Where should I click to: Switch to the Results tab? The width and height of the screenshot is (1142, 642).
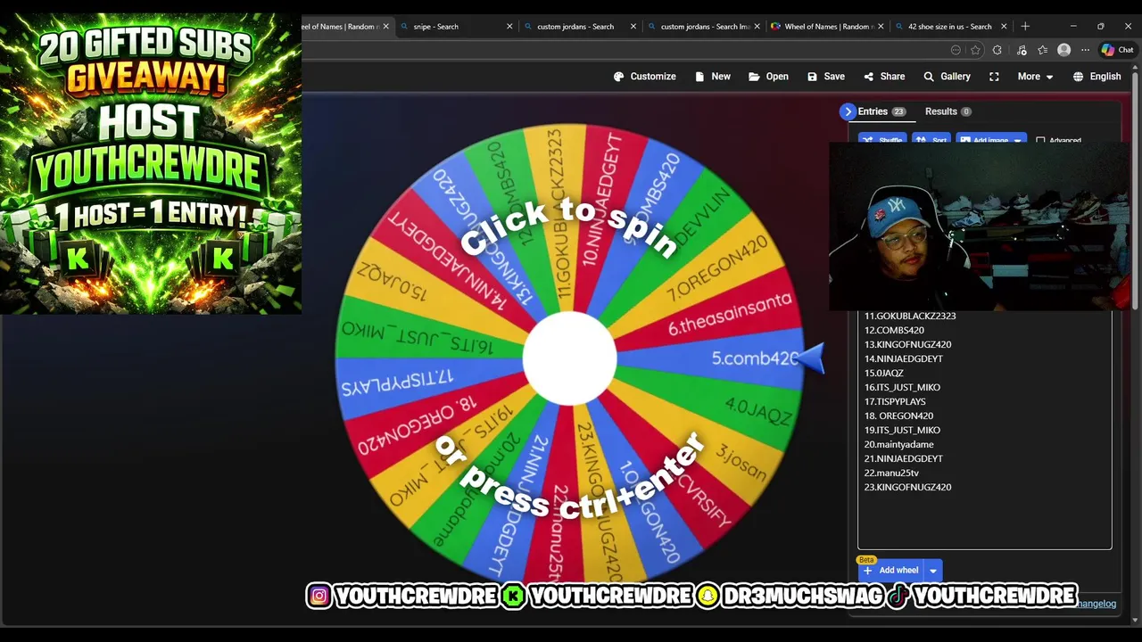[x=948, y=111]
